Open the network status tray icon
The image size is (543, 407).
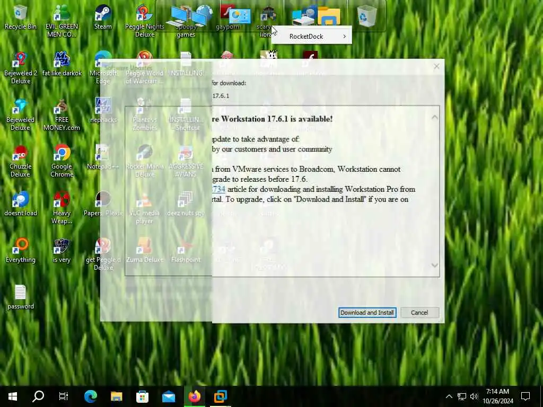[462, 396]
